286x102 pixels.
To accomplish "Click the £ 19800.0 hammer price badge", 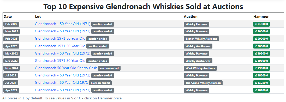I will pos(261,53).
